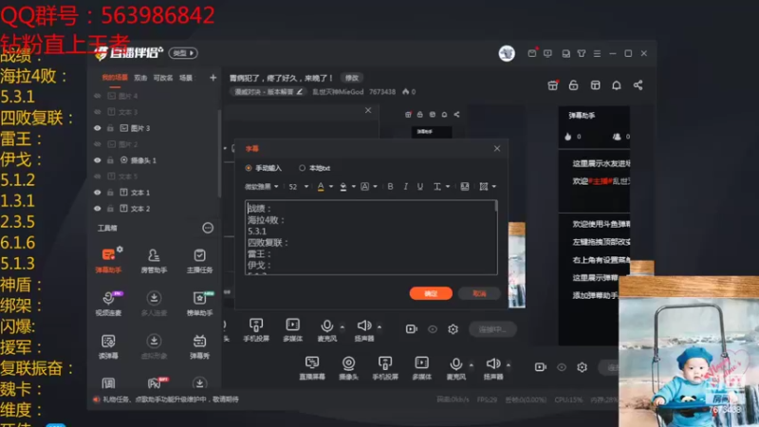Click the speaker icon in status bar
The height and width of the screenshot is (427, 759).
tap(96, 399)
